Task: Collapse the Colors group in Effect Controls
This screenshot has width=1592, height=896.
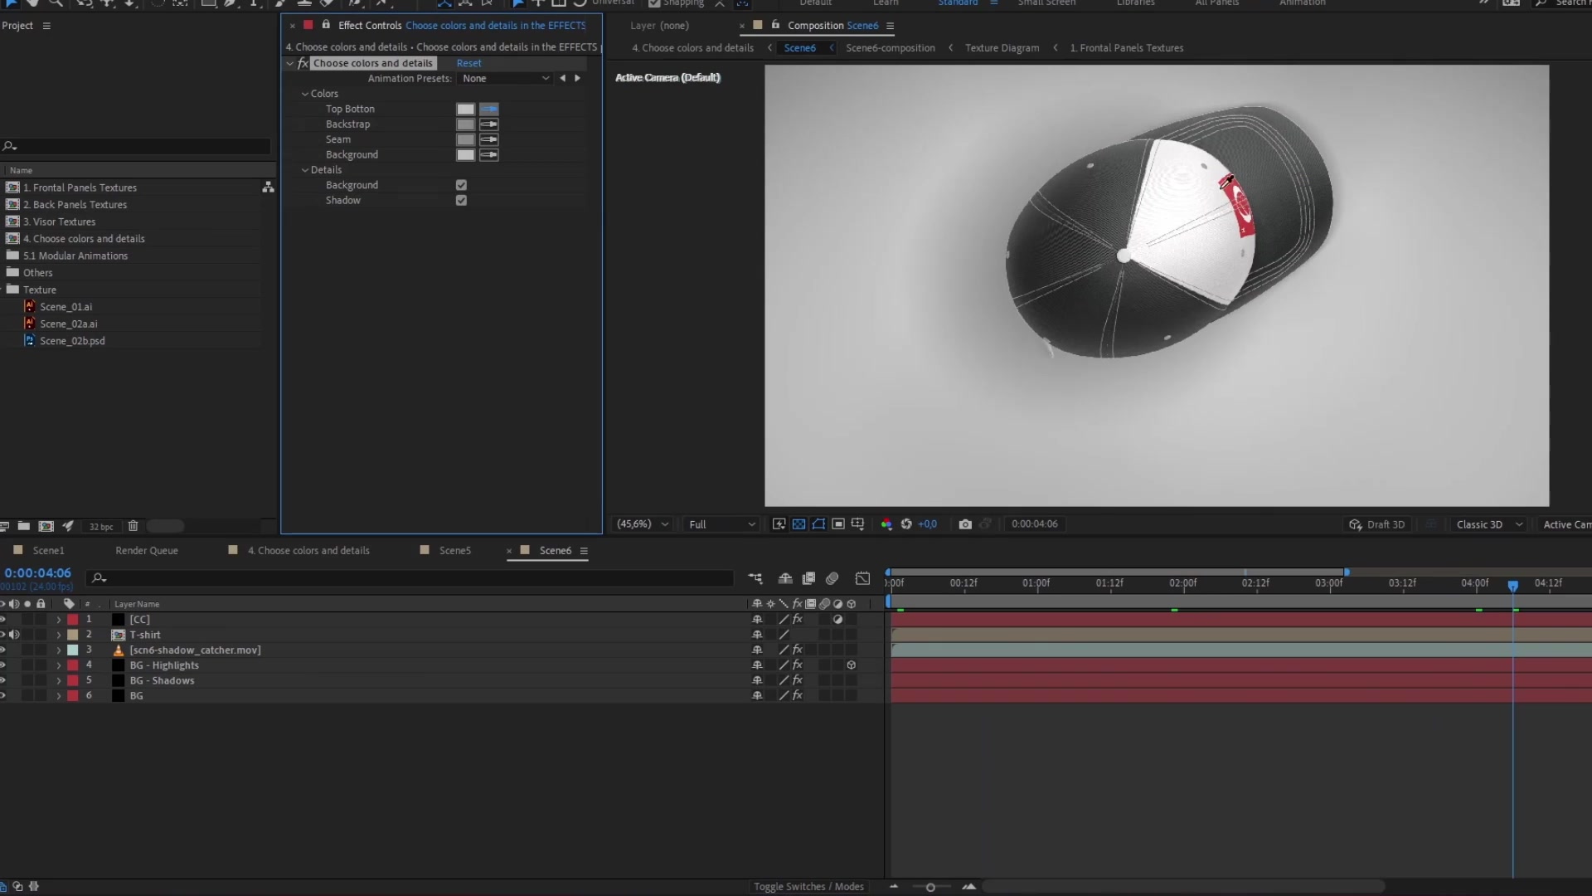Action: click(x=305, y=94)
